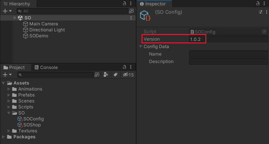Collapse the SO scene in Hierarchy
Viewport: 269px width, 144px height.
(15, 18)
